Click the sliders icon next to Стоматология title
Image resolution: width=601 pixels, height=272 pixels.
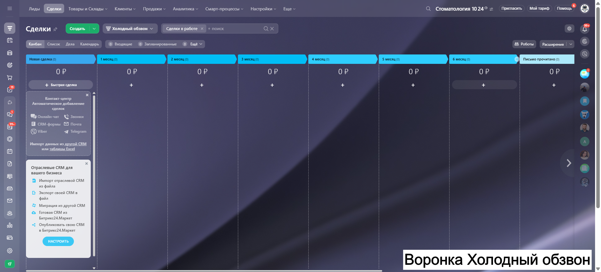click(491, 9)
